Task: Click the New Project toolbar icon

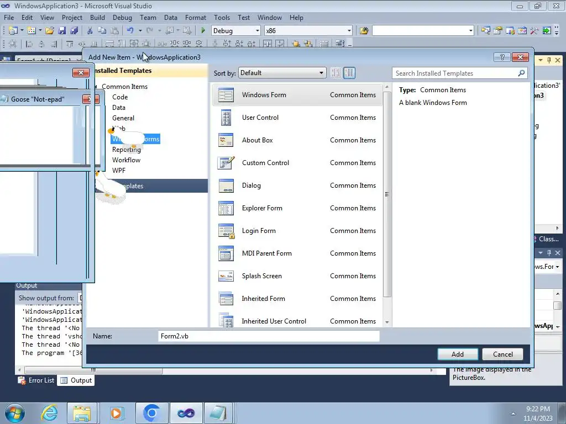Action: [13, 31]
